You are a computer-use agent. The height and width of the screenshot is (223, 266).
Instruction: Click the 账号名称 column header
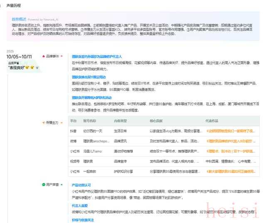(x=90, y=121)
